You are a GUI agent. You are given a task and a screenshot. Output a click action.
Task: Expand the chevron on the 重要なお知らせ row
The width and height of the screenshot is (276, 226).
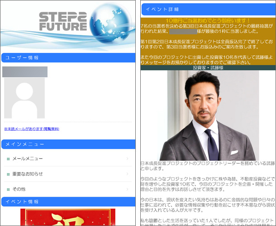[128, 174]
